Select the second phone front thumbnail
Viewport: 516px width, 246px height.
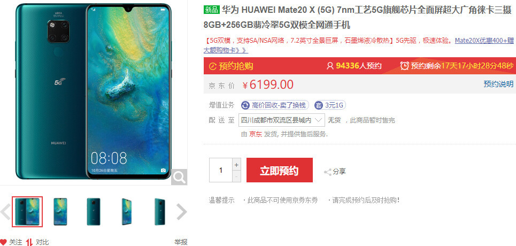(60, 212)
